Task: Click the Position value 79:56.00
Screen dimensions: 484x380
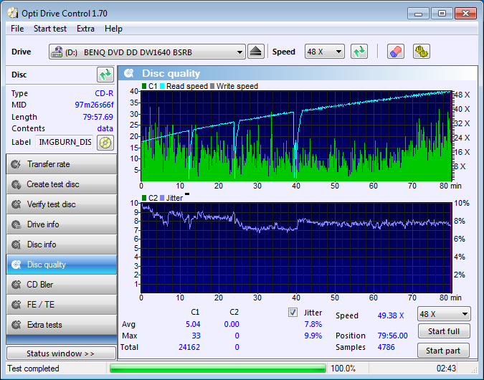Action: coord(392,336)
